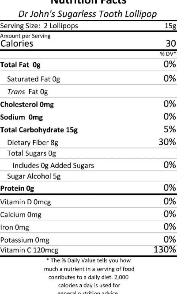This screenshot has width=177, height=294.
Task: Click the Trans Fat 0g entry
Action: tap(27, 92)
